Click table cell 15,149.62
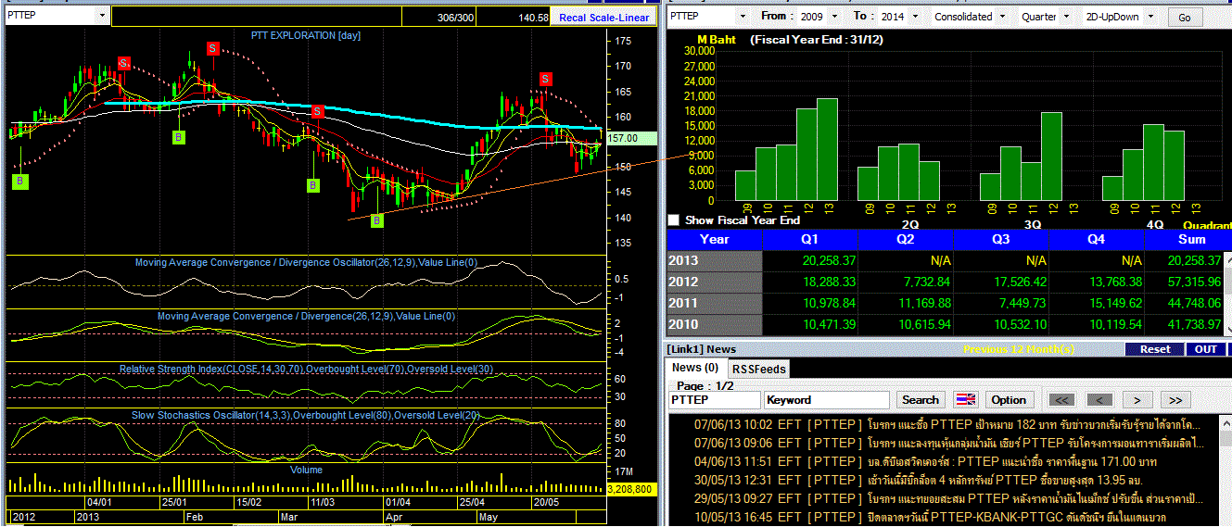Screen dimensions: 1232x527 coord(1097,303)
